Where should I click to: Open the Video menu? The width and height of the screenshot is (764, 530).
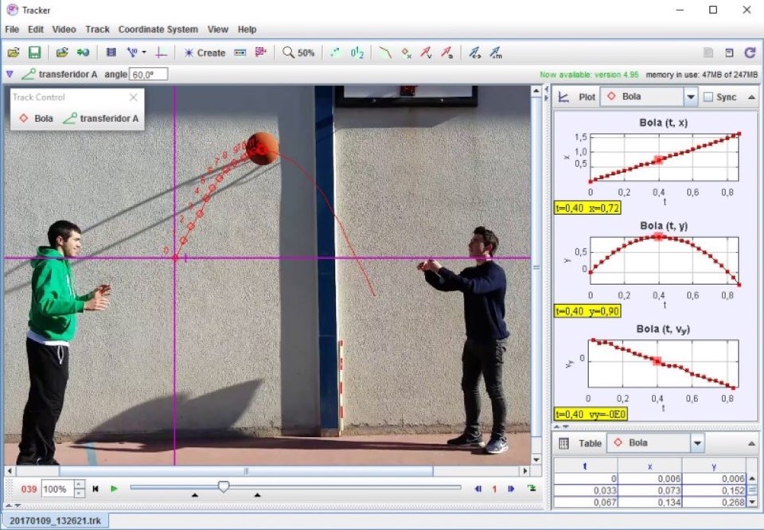tap(64, 29)
